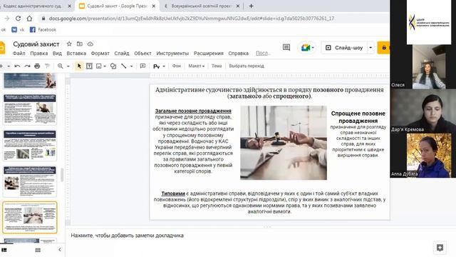
Task: Select the line tool
Action: 123,66
